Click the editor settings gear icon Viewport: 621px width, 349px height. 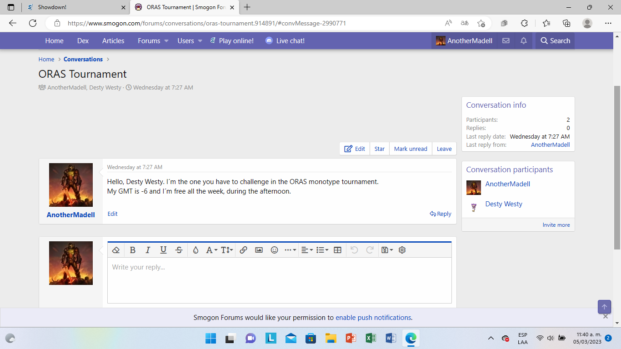tap(402, 250)
